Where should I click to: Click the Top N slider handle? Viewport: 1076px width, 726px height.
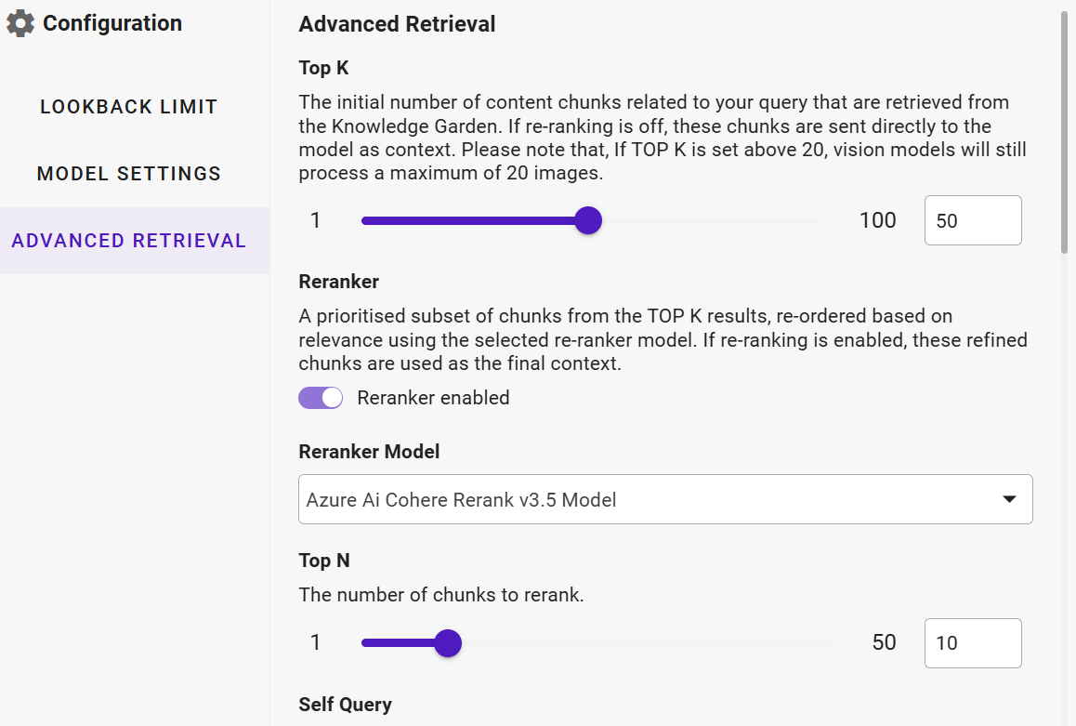click(448, 642)
